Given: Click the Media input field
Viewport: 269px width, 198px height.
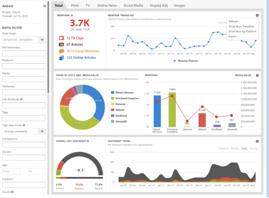Looking at the screenshot, I should [24, 79].
